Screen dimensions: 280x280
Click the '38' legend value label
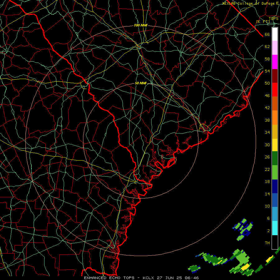coord(267,120)
